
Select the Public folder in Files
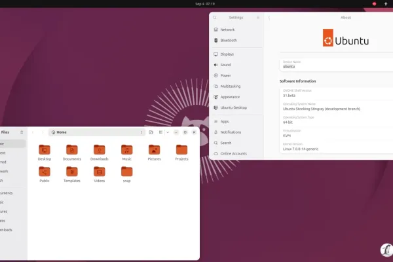45,174
